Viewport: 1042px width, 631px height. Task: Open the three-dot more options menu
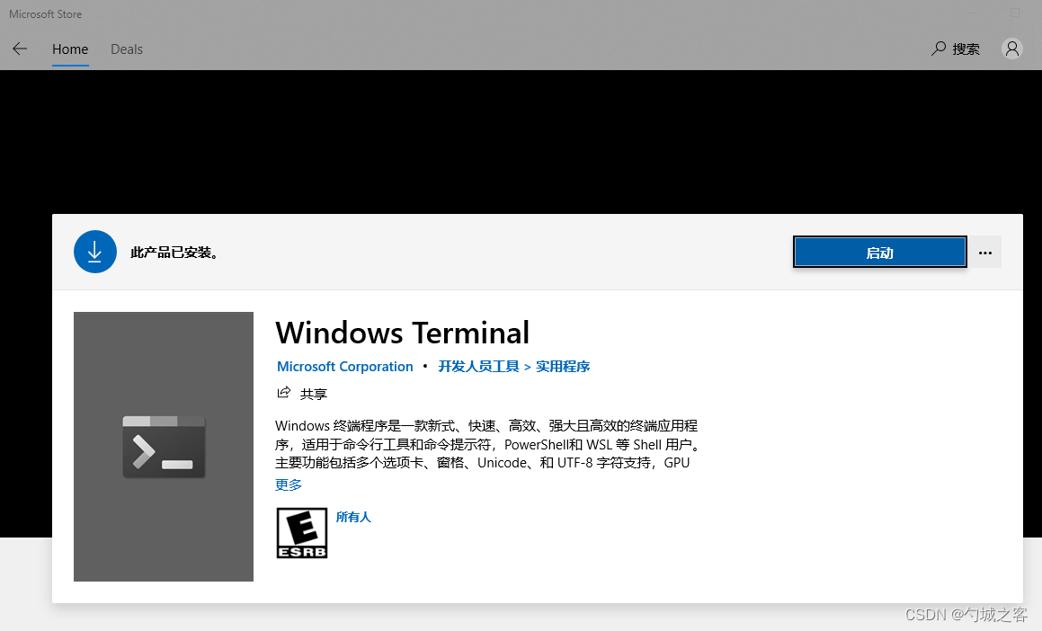point(984,253)
